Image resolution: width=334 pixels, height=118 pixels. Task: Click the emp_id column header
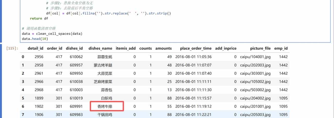point(281,48)
